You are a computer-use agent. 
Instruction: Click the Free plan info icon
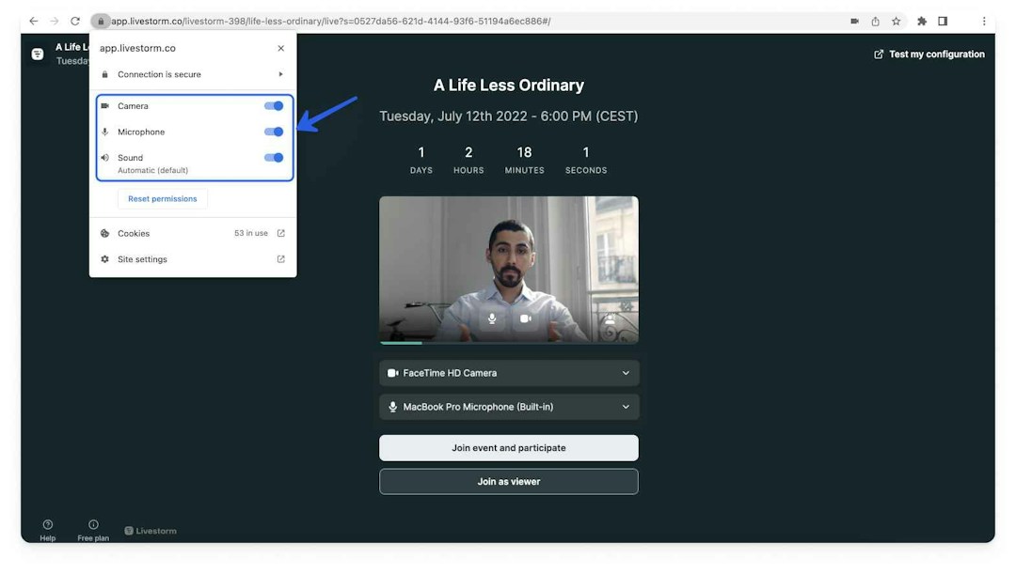[x=93, y=524]
